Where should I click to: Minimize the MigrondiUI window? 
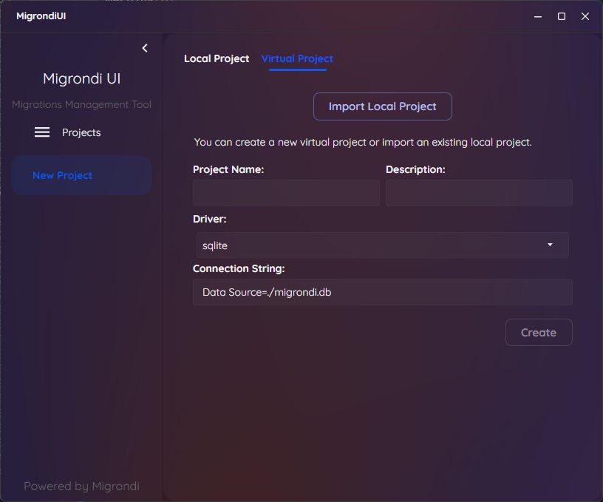coord(538,16)
